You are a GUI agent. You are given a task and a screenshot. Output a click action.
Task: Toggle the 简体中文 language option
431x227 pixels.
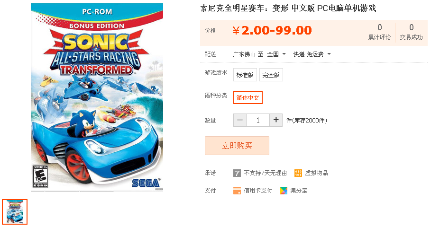click(x=248, y=97)
